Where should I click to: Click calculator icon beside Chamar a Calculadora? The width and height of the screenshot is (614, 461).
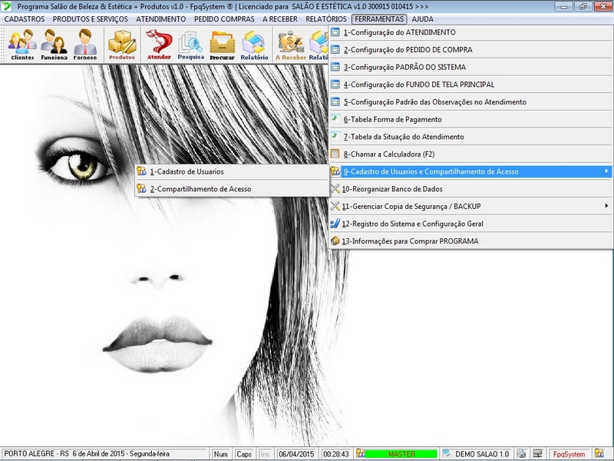tap(335, 154)
